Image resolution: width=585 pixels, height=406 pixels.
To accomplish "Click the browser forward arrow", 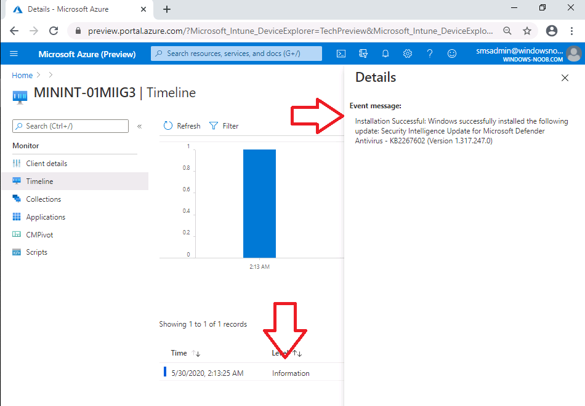I will coord(34,31).
